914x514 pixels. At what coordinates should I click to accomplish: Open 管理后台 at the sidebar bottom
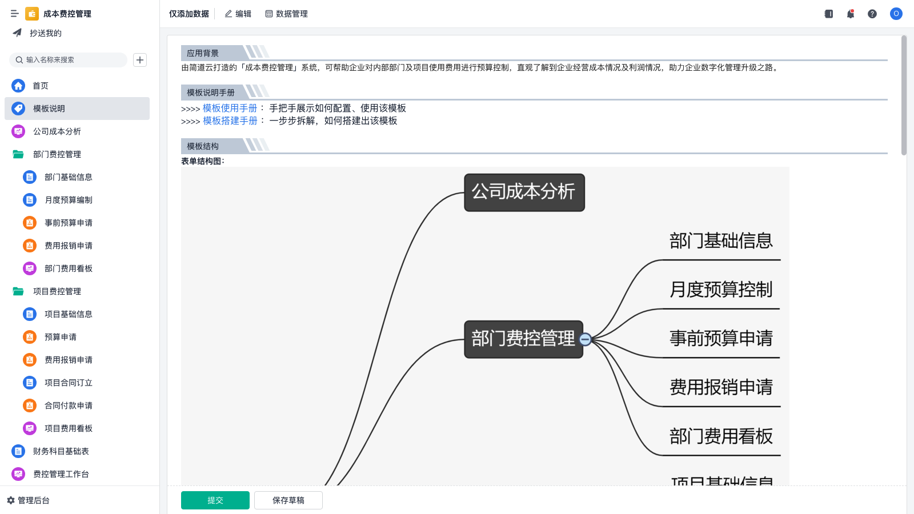[x=29, y=500]
